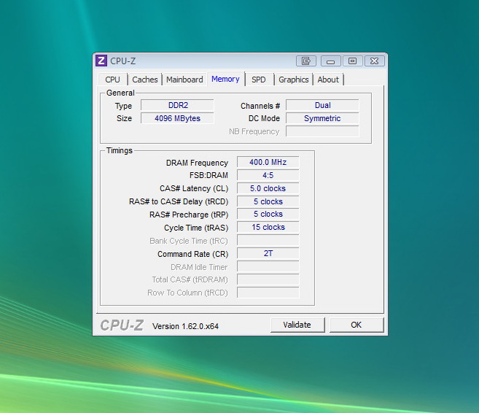Click the tRP 5 clocks value

click(268, 215)
